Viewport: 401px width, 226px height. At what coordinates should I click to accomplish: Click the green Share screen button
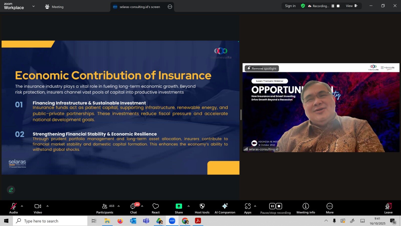pos(179,208)
